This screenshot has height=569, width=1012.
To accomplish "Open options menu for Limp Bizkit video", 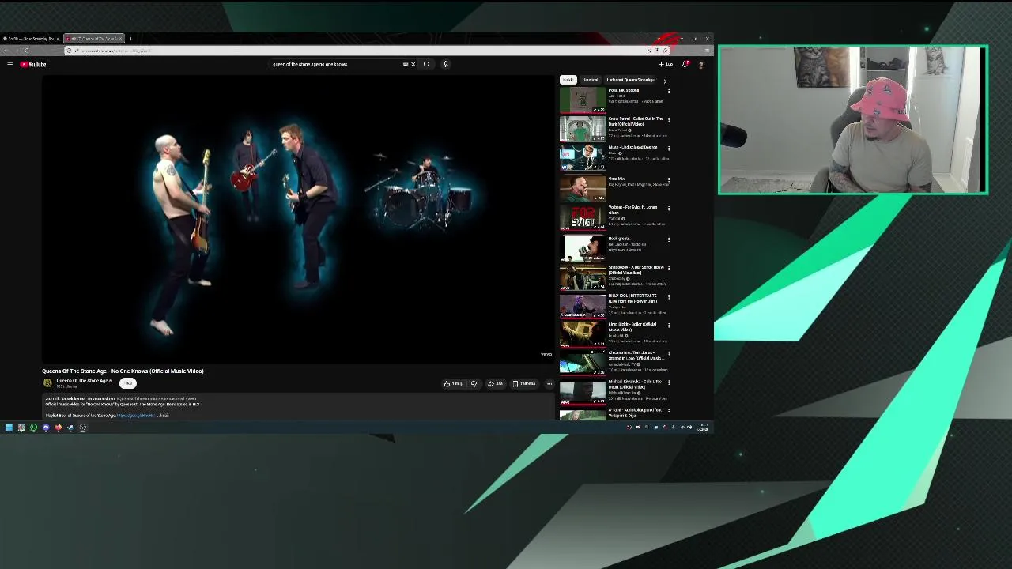I will click(x=669, y=326).
